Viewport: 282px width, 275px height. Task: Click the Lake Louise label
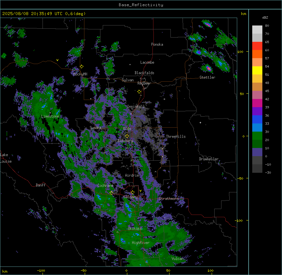click(6, 158)
